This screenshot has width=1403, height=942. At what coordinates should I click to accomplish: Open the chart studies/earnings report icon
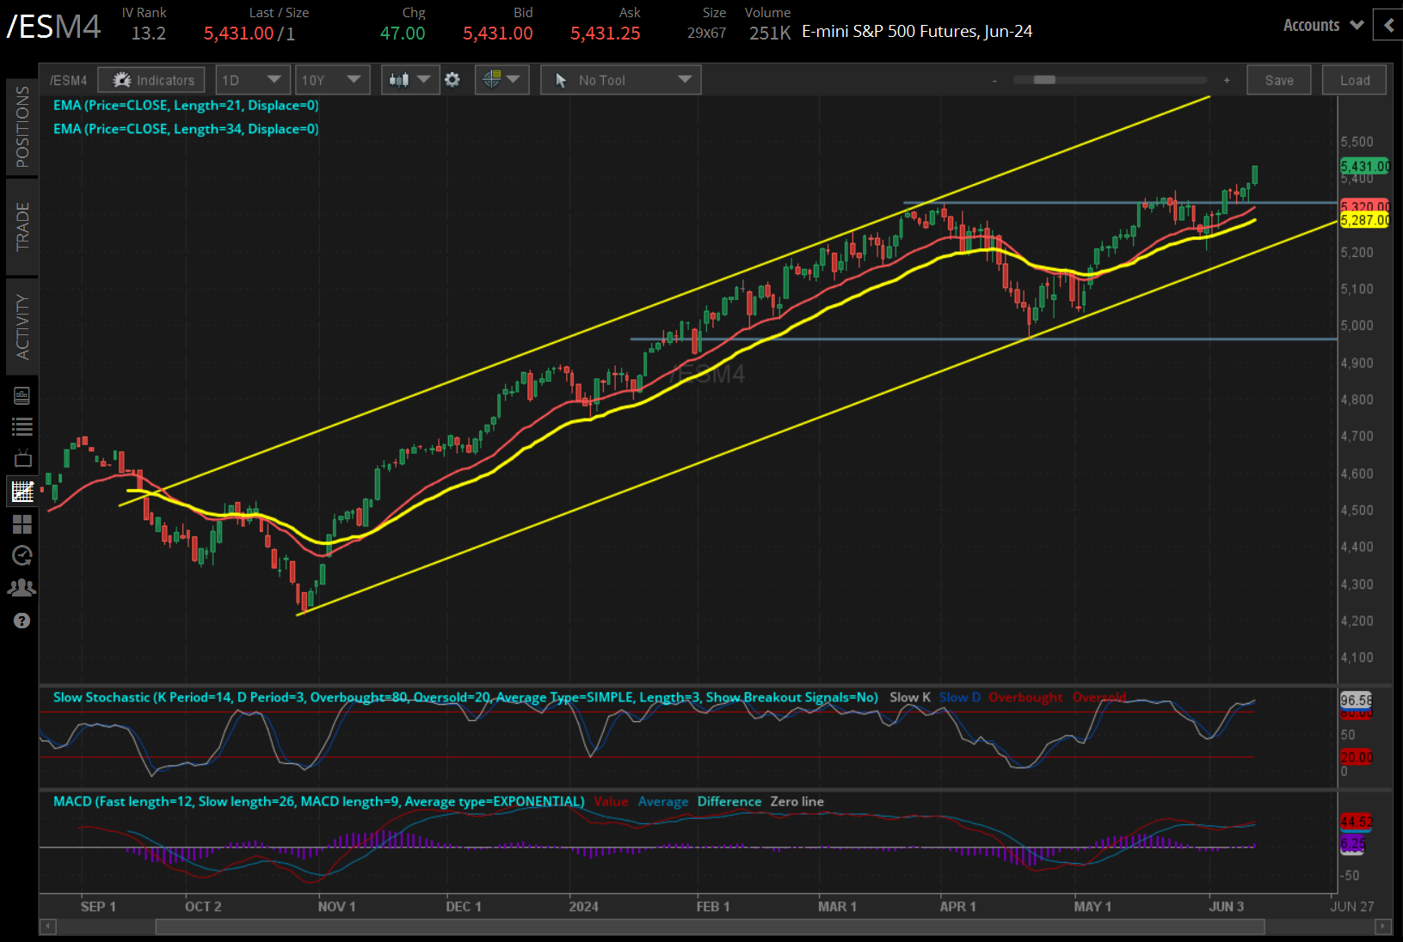22,395
